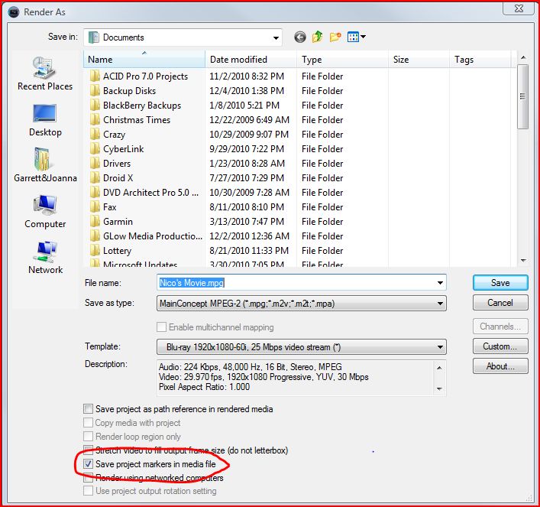Click the Save button
Image resolution: width=540 pixels, height=507 pixels.
500,283
